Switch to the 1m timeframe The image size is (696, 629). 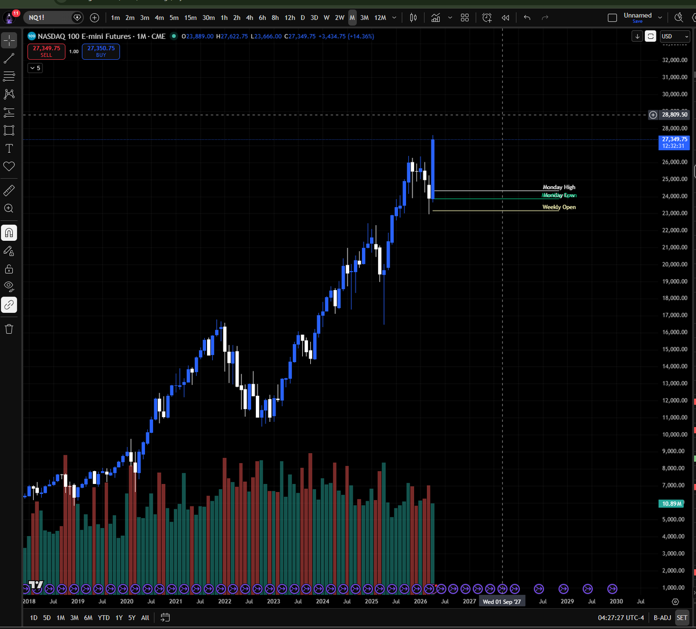click(x=115, y=17)
